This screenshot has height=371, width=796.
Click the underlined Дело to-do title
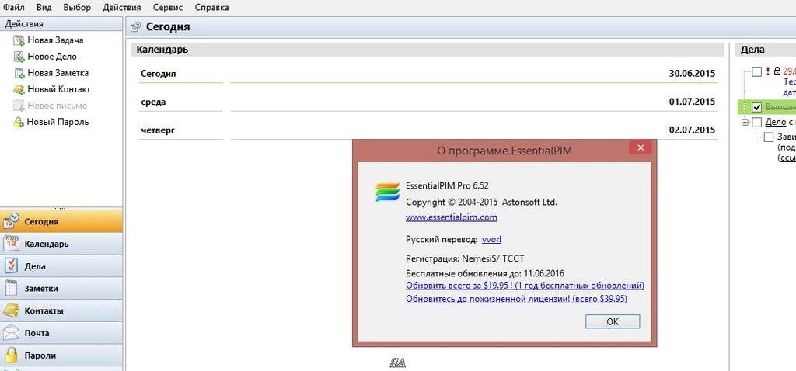(775, 122)
